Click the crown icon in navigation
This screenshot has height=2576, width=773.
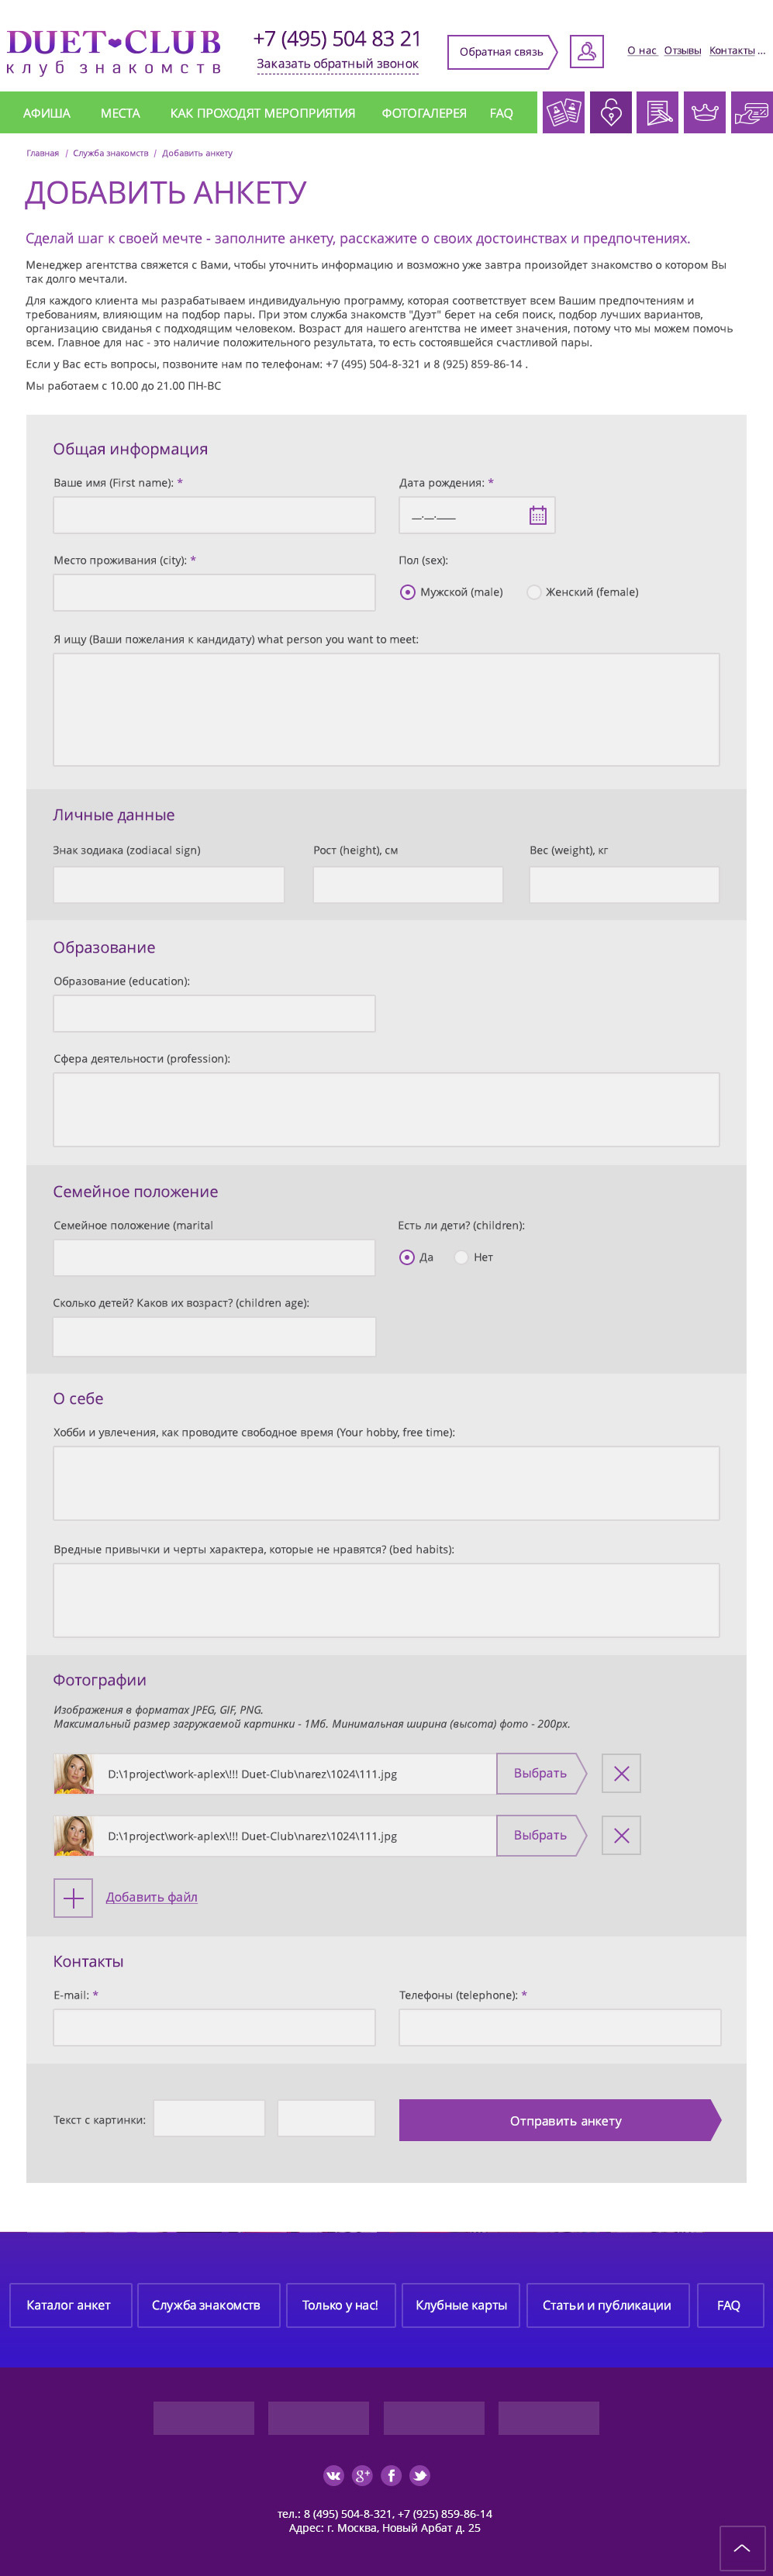coord(704,112)
